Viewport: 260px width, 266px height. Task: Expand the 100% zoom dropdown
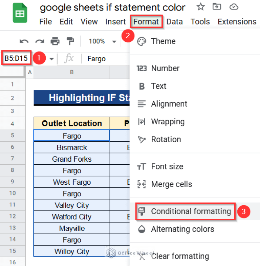(x=102, y=41)
